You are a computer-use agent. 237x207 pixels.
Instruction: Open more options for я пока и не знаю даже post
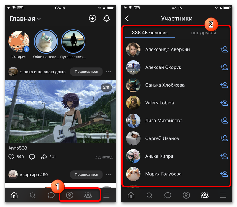pyautogui.click(x=108, y=72)
